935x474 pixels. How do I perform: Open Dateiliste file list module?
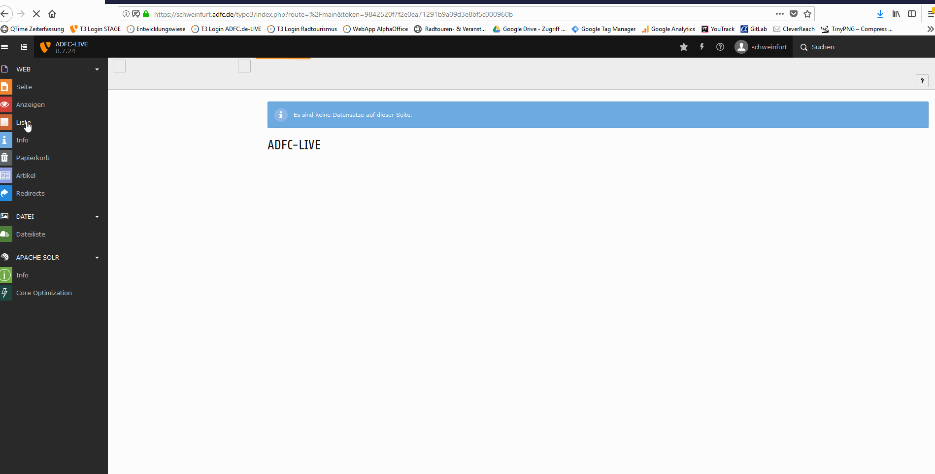pyautogui.click(x=31, y=234)
